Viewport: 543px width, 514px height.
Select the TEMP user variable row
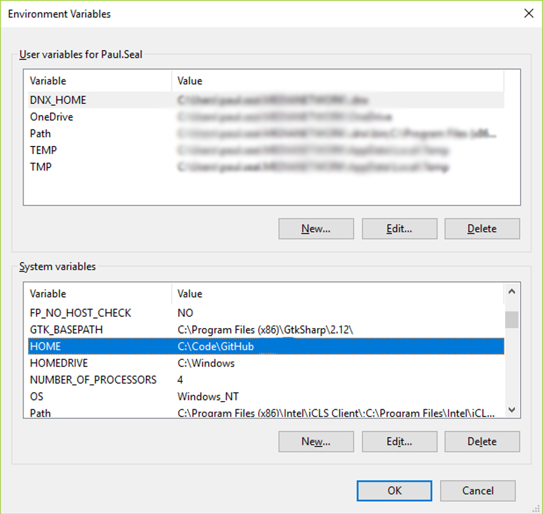(x=43, y=150)
